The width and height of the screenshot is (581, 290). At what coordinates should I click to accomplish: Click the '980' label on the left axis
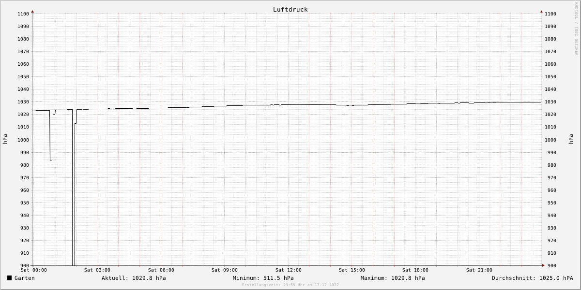click(x=25, y=165)
